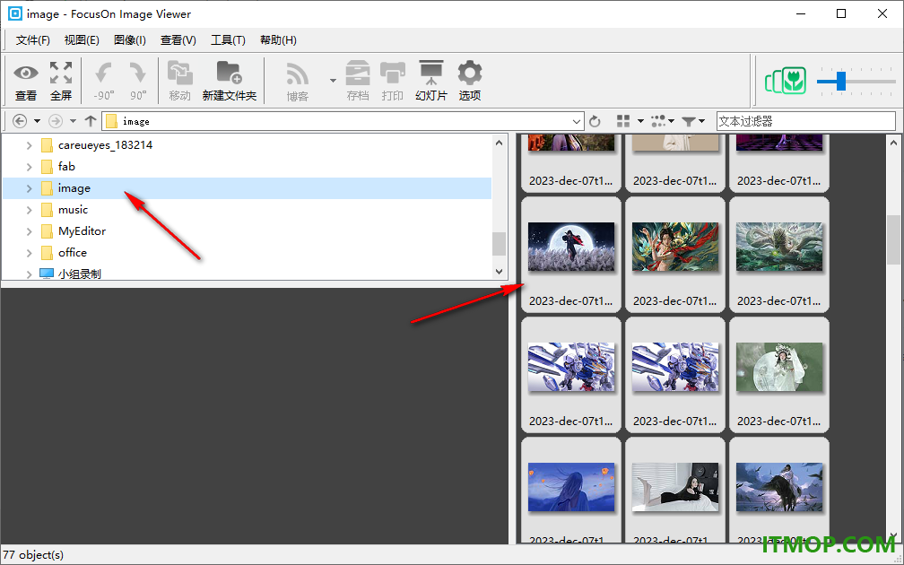
Task: Create folder with 新建文件夹 button
Action: click(x=229, y=81)
